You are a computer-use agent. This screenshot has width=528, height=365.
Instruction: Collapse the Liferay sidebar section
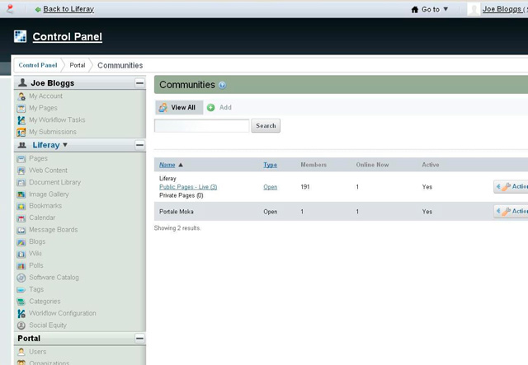click(139, 145)
